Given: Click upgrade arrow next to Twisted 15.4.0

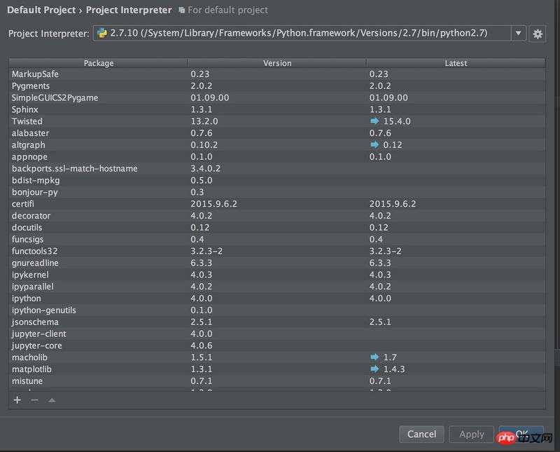Looking at the screenshot, I should tap(374, 121).
